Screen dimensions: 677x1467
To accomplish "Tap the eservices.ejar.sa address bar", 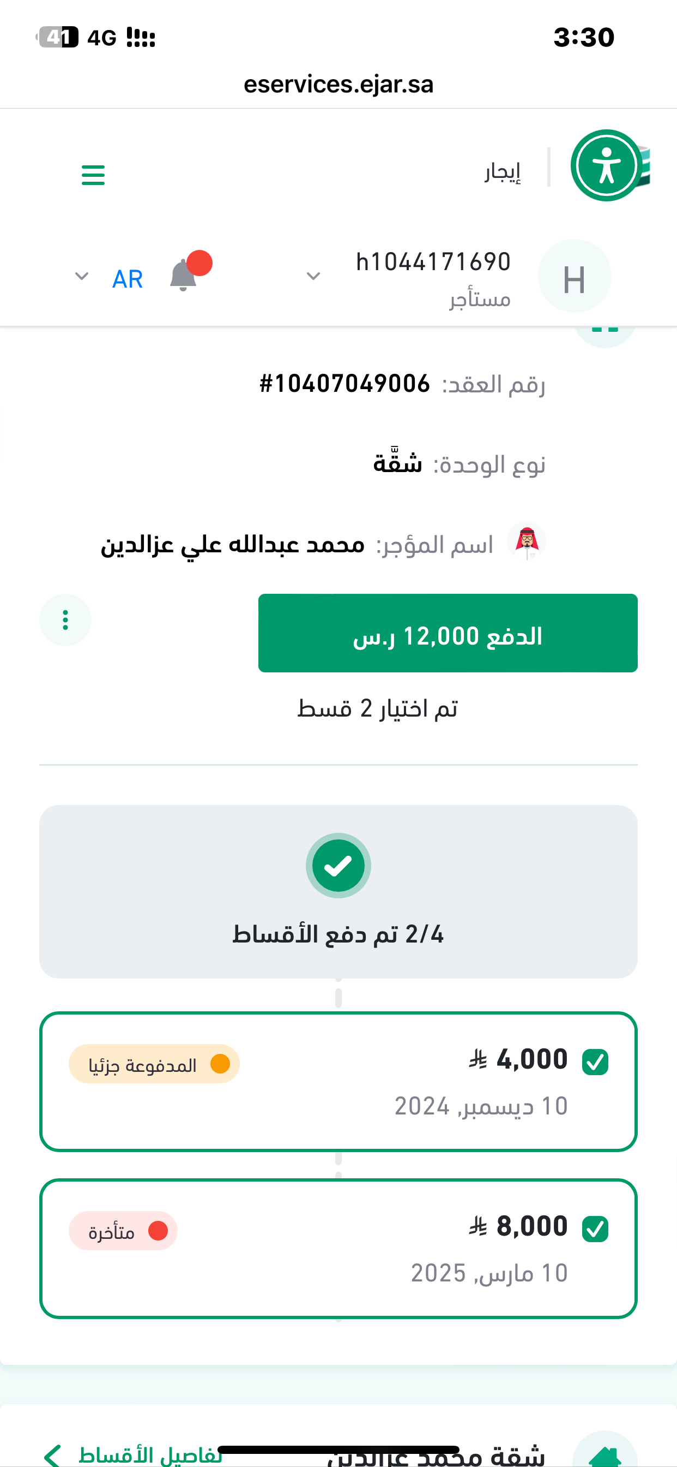I will coord(338,84).
